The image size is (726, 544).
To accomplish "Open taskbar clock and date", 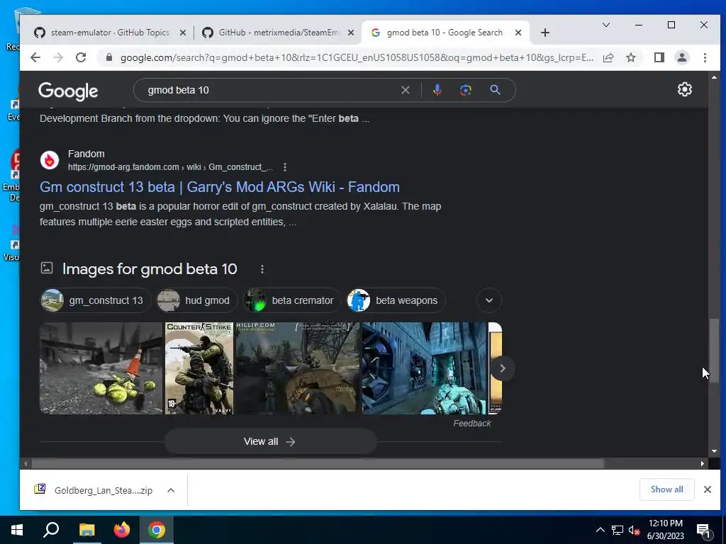I will (665, 530).
